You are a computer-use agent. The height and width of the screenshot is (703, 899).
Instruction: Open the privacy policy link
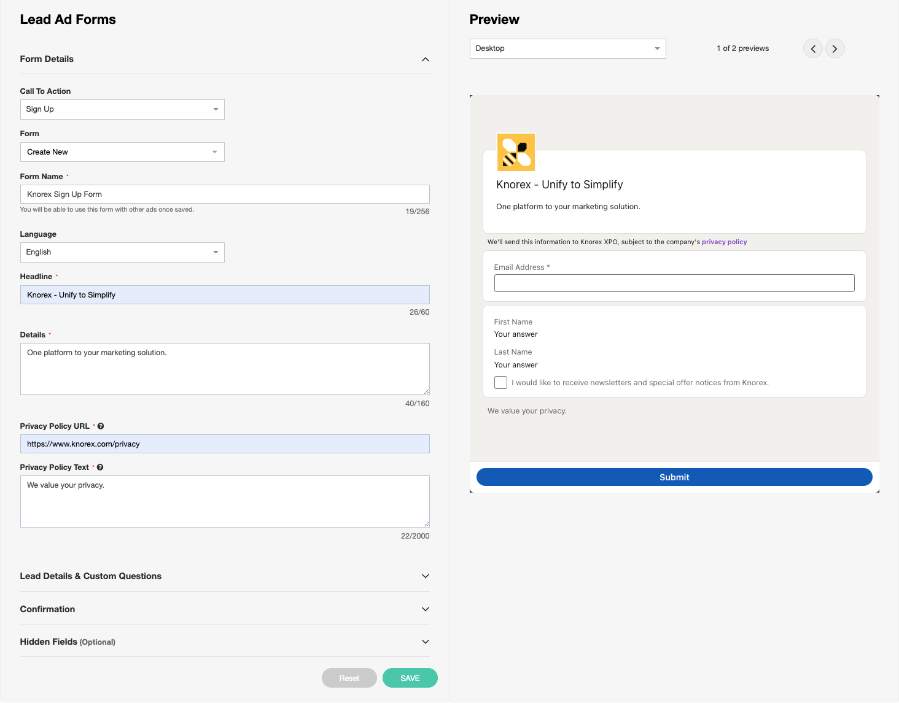point(724,242)
